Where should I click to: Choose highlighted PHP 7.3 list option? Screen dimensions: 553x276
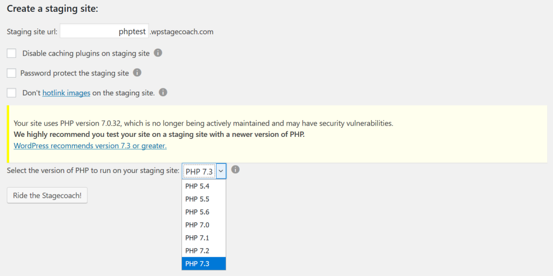[x=204, y=264]
